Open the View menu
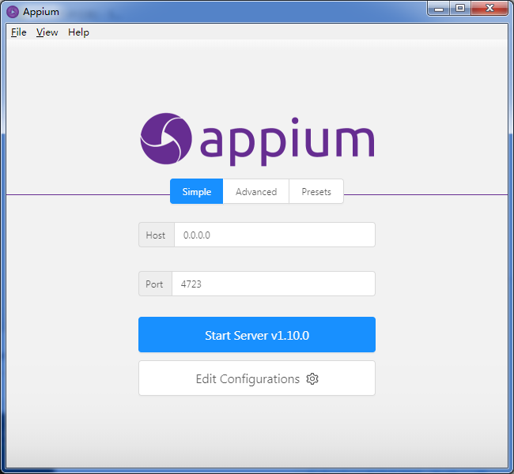Image resolution: width=514 pixels, height=474 pixels. tap(47, 32)
